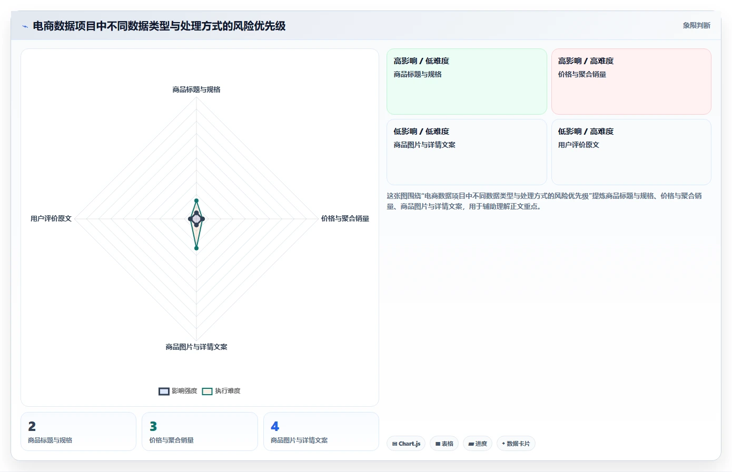
Task: Click the bottom green 执行难度 data point
Action: (x=196, y=248)
